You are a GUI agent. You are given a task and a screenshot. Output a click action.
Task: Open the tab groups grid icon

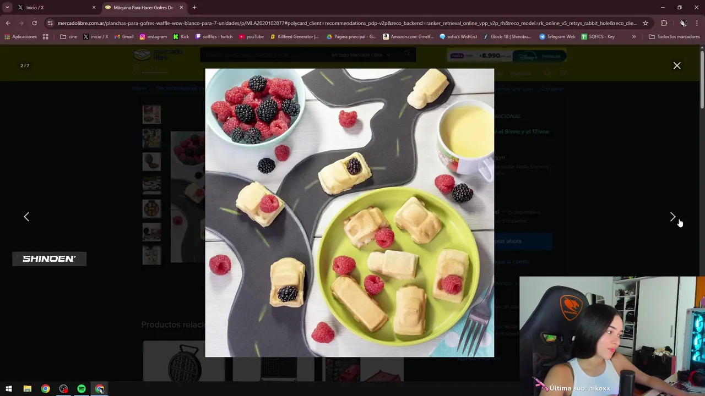(x=46, y=37)
